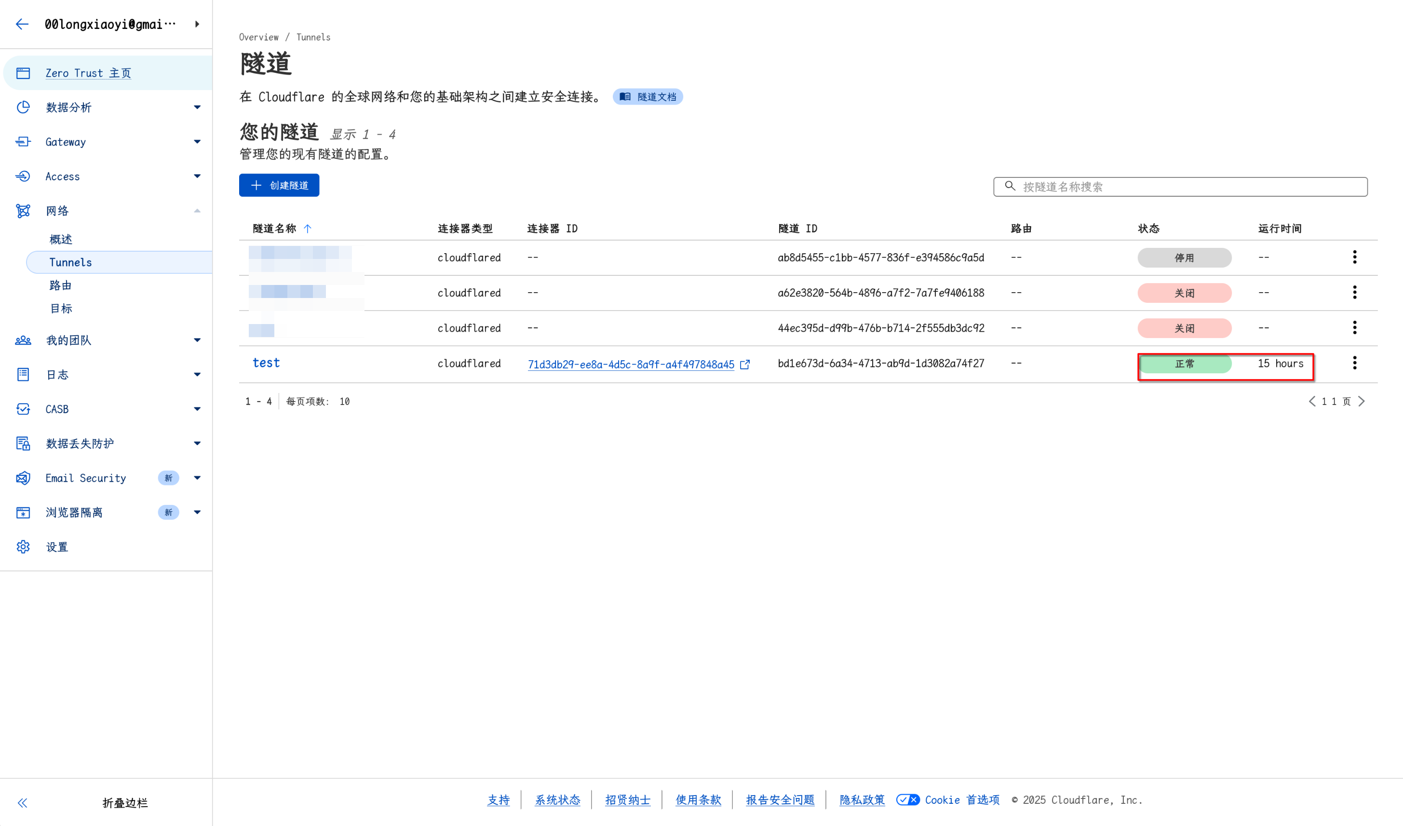Open the 系统状态 footer link
The image size is (1403, 826).
557,800
